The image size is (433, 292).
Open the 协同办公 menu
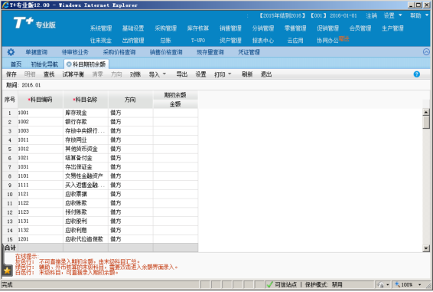click(327, 41)
